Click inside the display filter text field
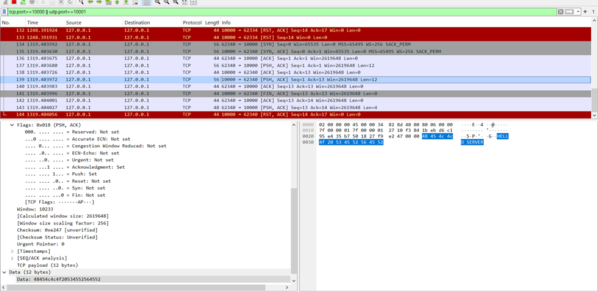598x292 pixels. [x=276, y=12]
